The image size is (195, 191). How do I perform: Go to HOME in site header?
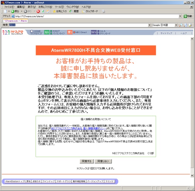point(36,31)
